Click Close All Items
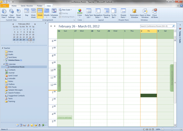 pos(154,13)
